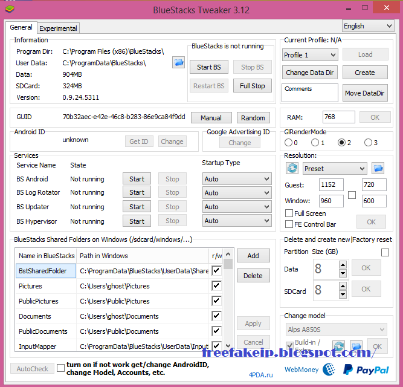Open BS Android startup type dropdown
This screenshot has height=387, width=403.
(237, 179)
